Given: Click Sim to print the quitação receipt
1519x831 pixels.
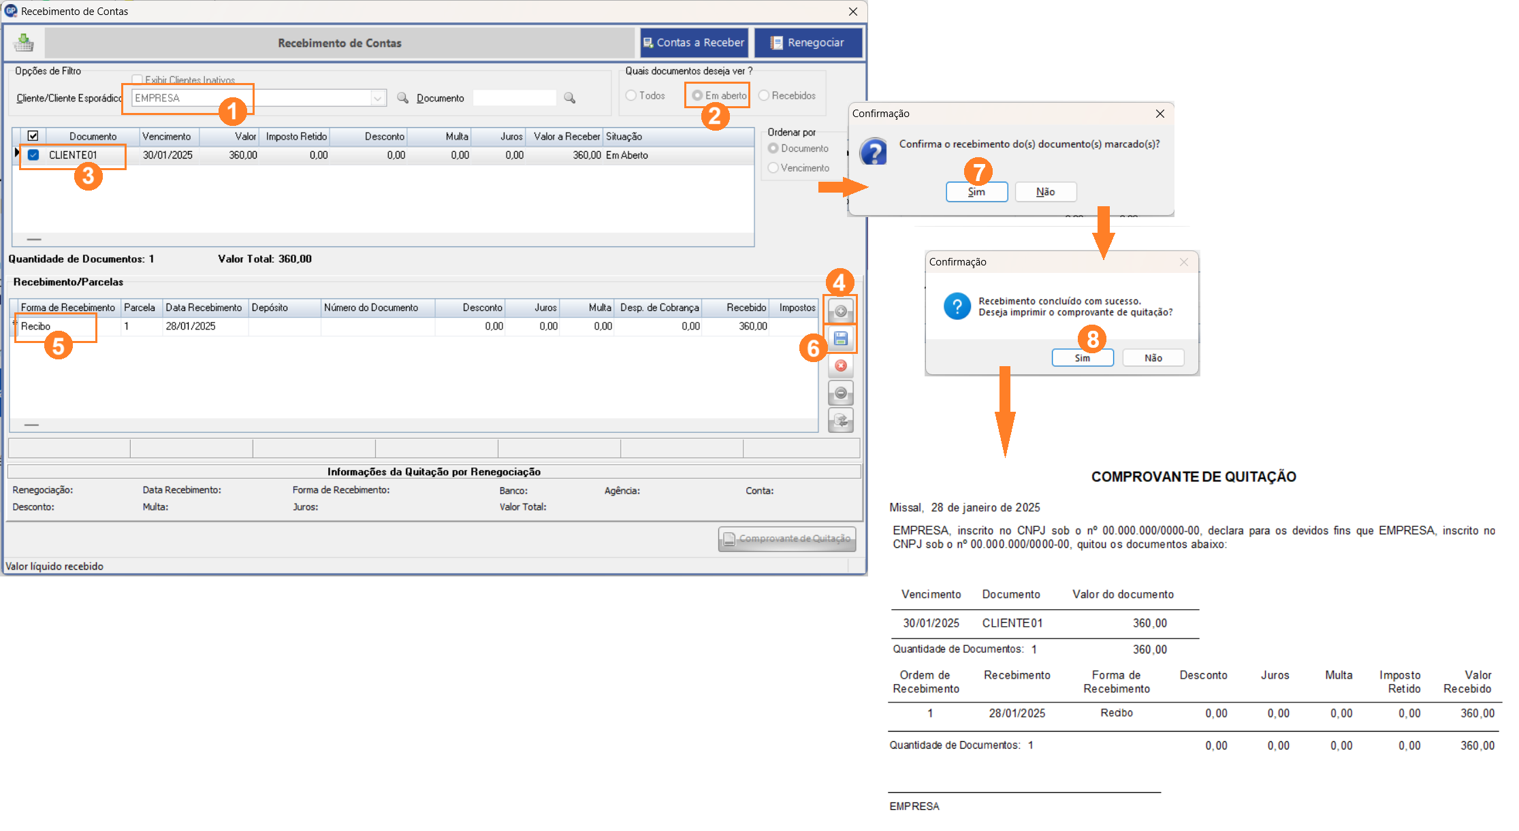Looking at the screenshot, I should pyautogui.click(x=1083, y=358).
